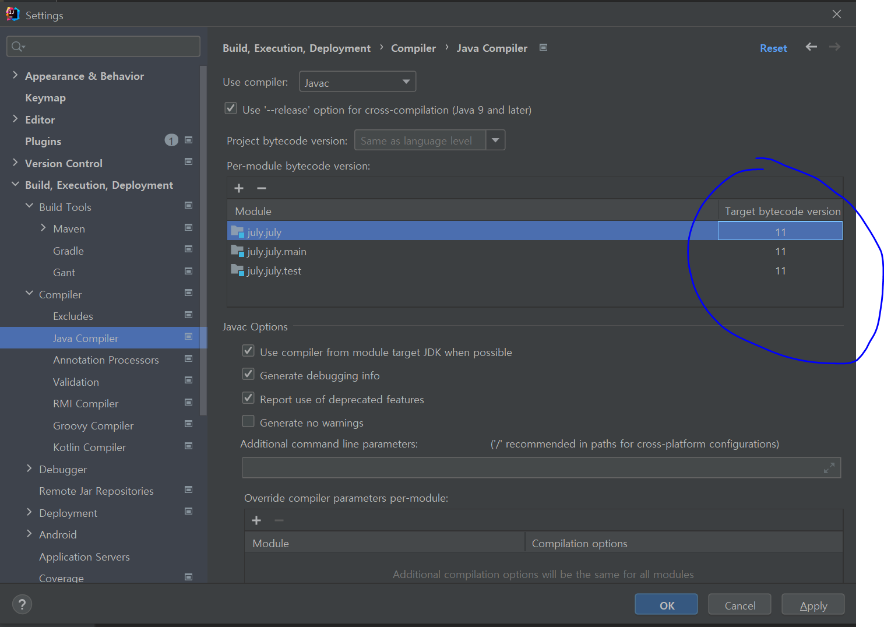884x627 pixels.
Task: Expand the additional command line parameters field
Action: click(829, 468)
